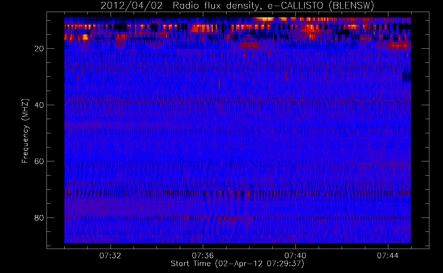Click the plot title '2012/04/02 Radio flux density, e-CALLISTO (BLENSW)'

coord(237,5)
